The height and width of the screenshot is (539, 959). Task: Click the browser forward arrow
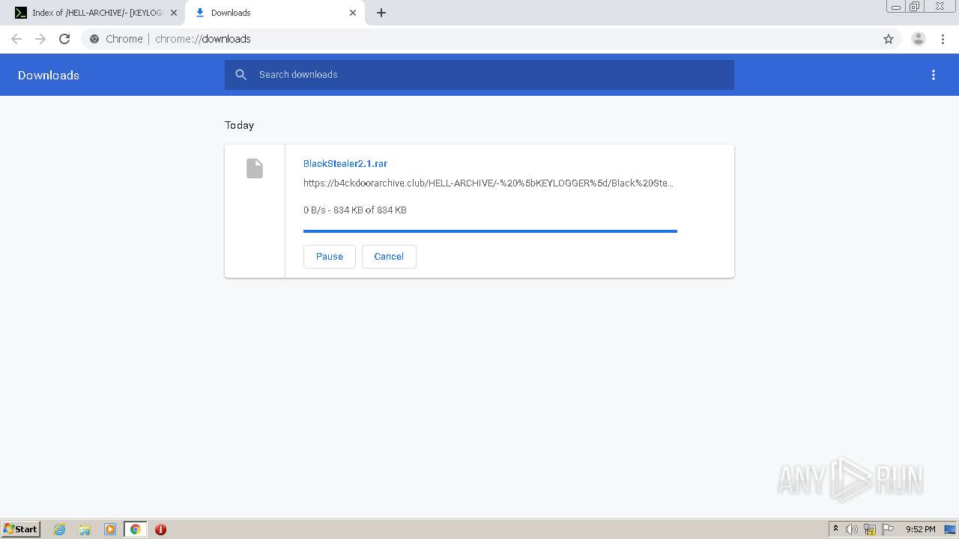[x=40, y=39]
